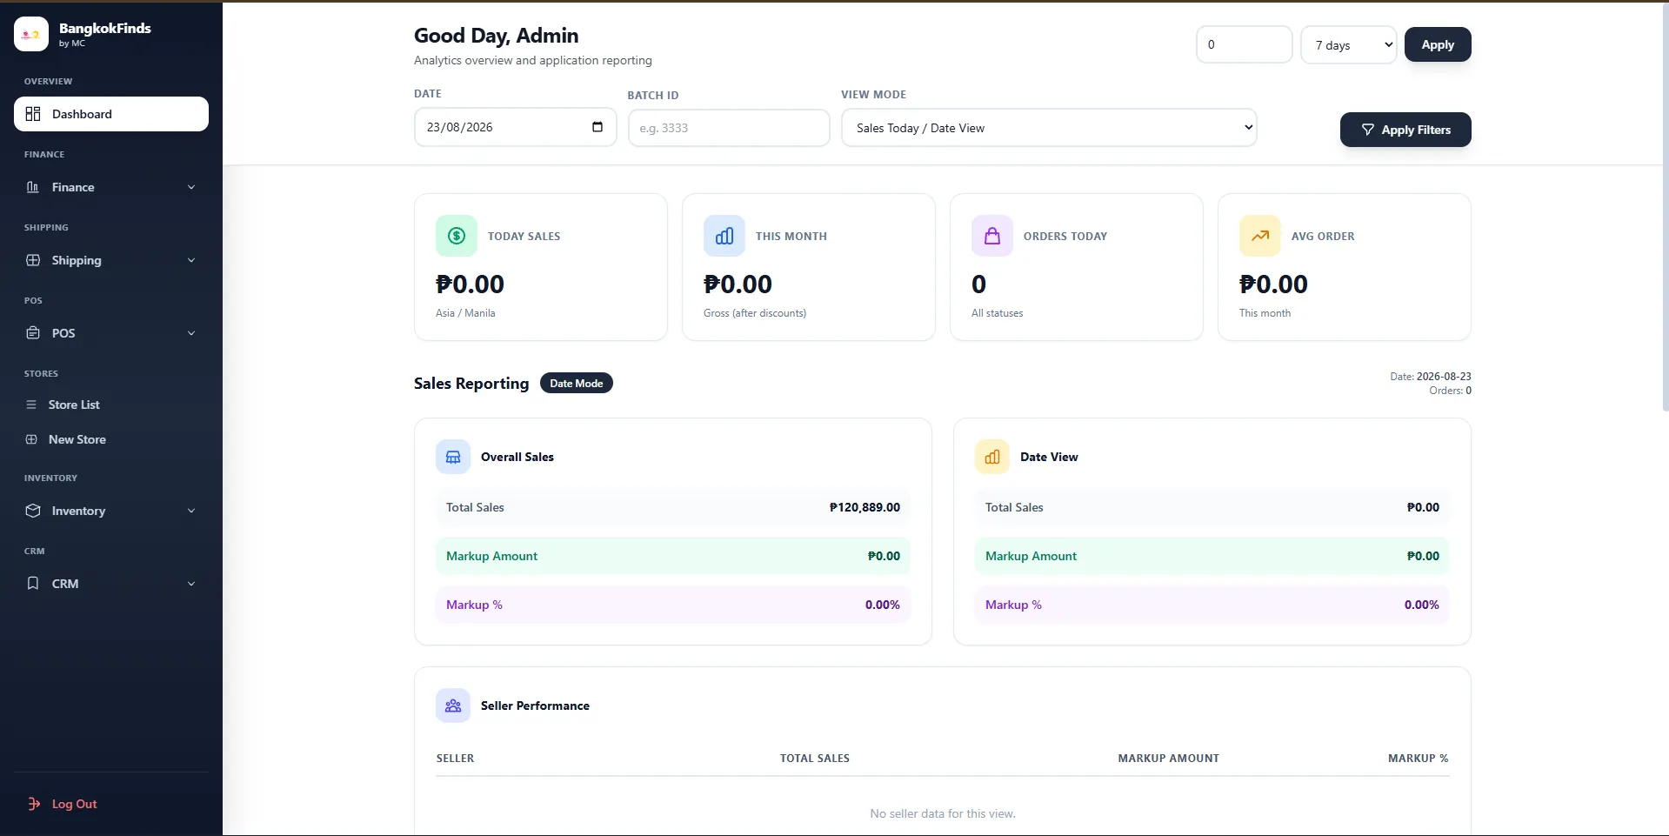This screenshot has height=836, width=1669.
Task: Expand the Finance menu chevron
Action: (x=191, y=187)
